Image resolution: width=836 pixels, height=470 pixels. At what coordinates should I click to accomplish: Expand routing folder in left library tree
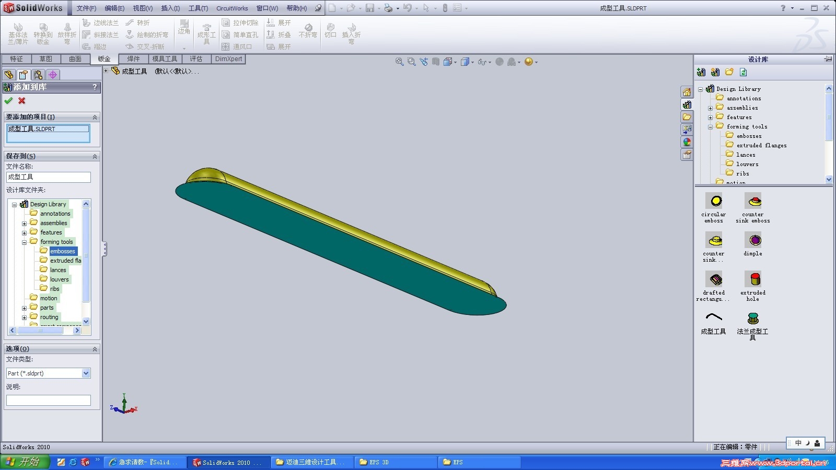(x=24, y=318)
